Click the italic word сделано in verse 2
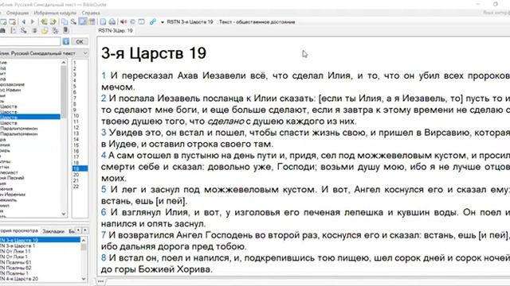The width and height of the screenshot is (510, 286). tap(226, 122)
